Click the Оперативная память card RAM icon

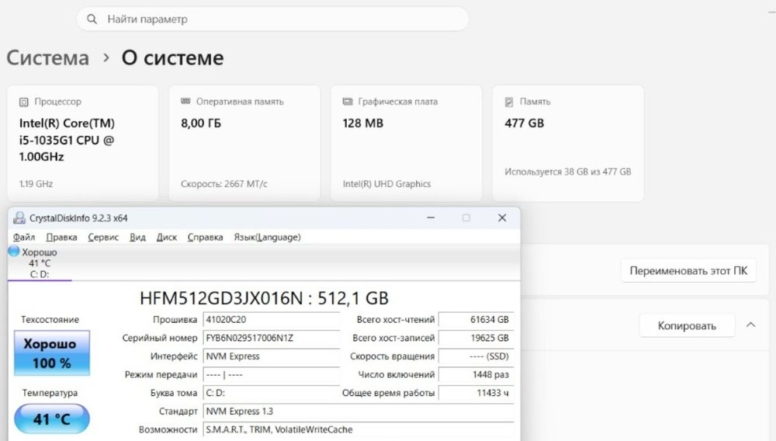coord(185,101)
